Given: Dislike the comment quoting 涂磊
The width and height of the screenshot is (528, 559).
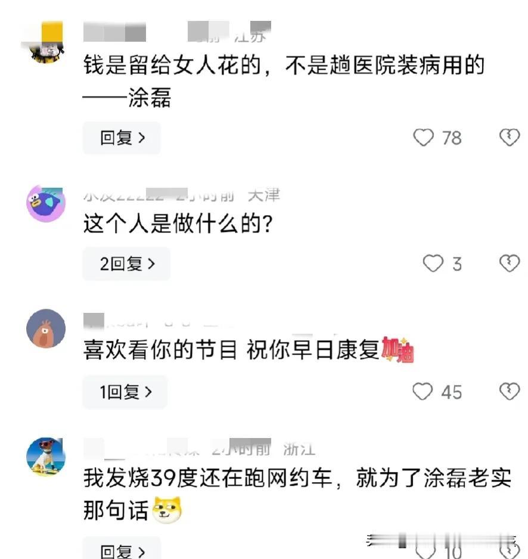Looking at the screenshot, I should 510,137.
